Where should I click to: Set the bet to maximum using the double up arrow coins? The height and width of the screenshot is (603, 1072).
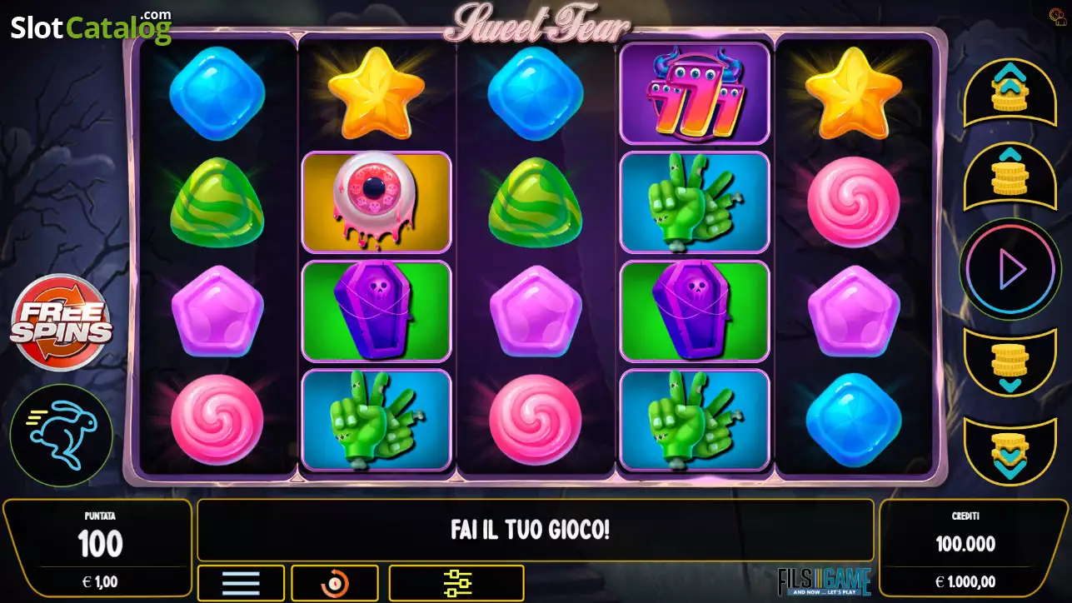[1010, 92]
